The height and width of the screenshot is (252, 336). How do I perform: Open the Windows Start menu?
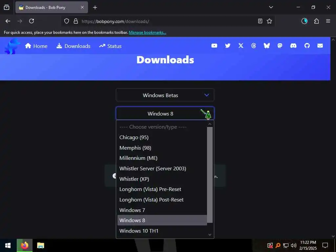[8, 245]
